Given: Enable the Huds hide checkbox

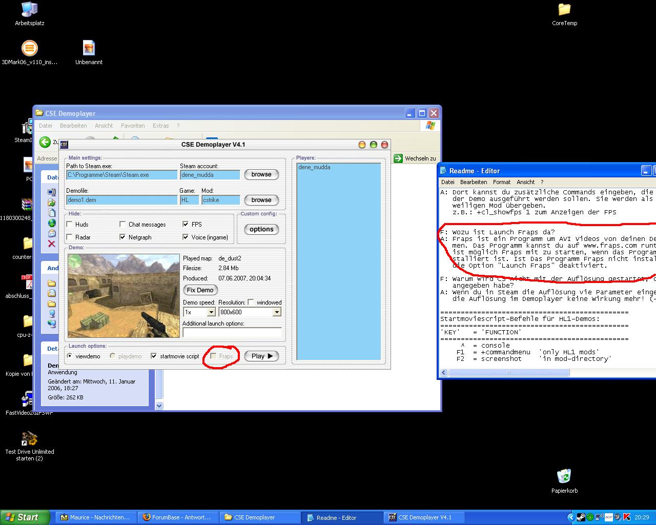Looking at the screenshot, I should pyautogui.click(x=70, y=224).
